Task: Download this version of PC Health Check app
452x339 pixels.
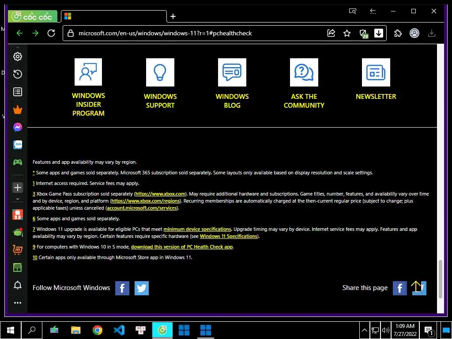Action: tap(182, 247)
